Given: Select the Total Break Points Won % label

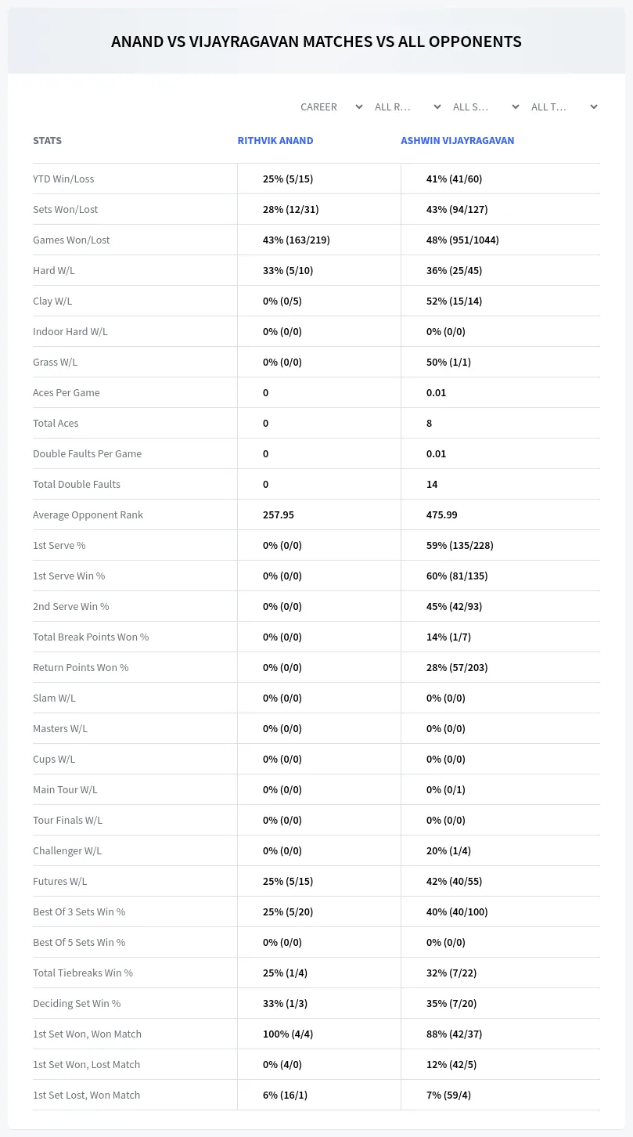Looking at the screenshot, I should coord(91,637).
